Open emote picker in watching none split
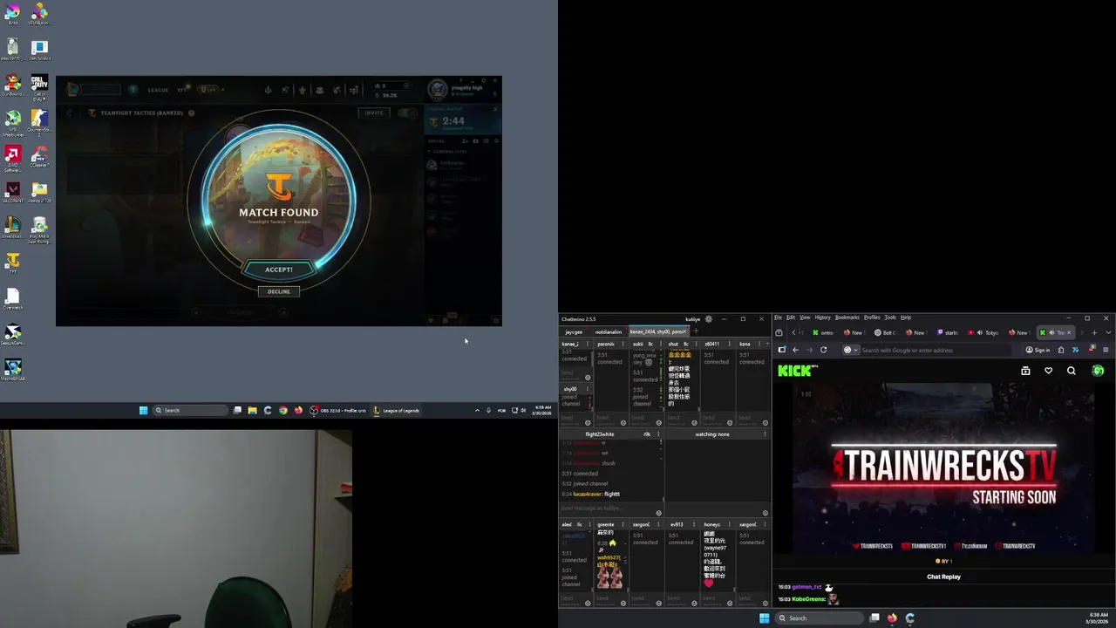1116x628 pixels. [766, 513]
